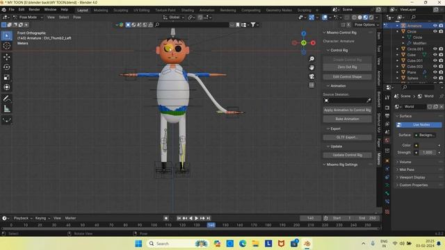Toggle visibility of Circle.001 object
The image size is (445, 250).
[435, 49]
